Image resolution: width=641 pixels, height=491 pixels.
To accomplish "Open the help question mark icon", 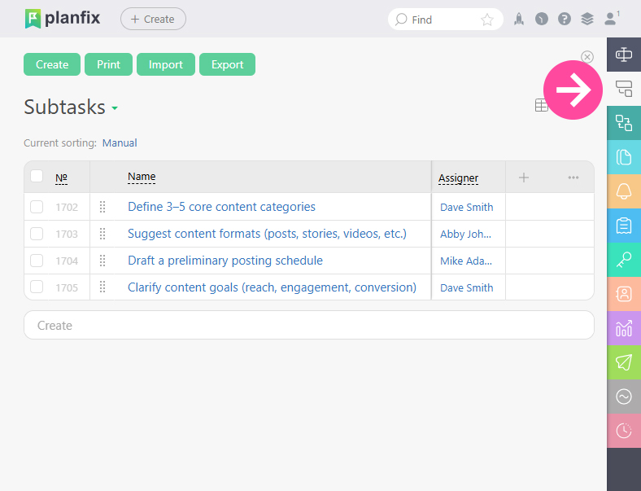I will coord(565,20).
